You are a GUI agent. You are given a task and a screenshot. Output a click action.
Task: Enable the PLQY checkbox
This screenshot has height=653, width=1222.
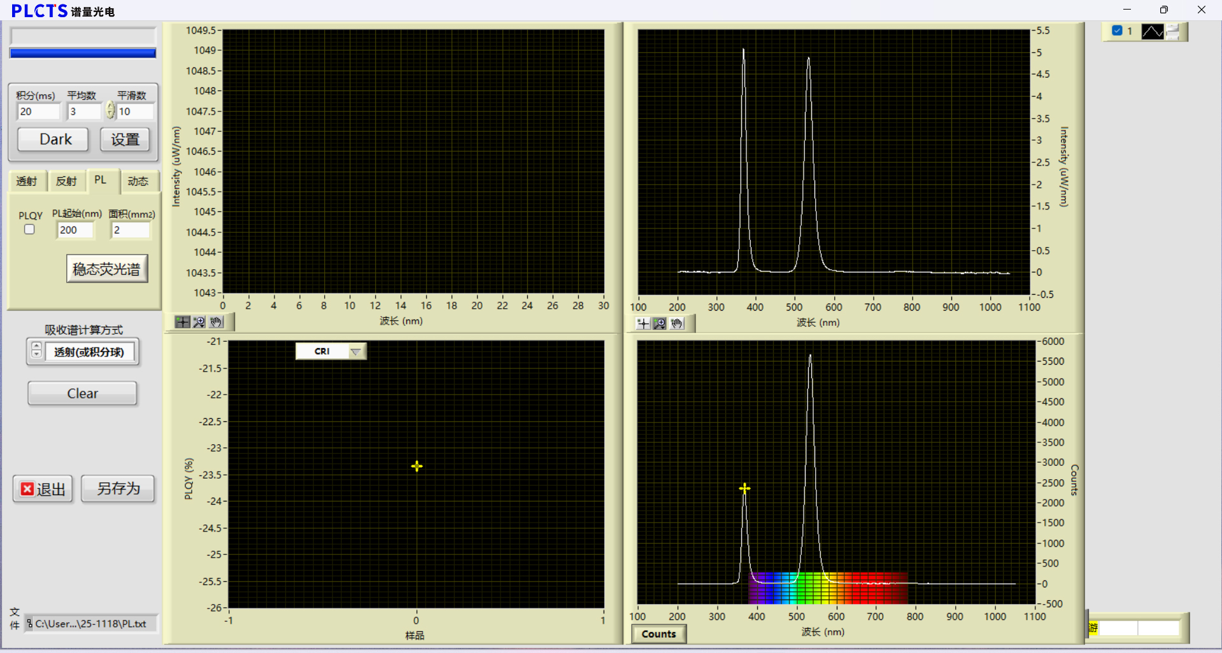coord(29,230)
